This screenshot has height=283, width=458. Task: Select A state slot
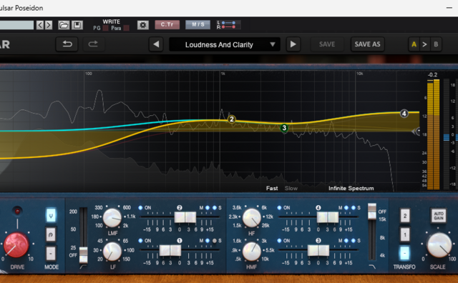(x=414, y=44)
